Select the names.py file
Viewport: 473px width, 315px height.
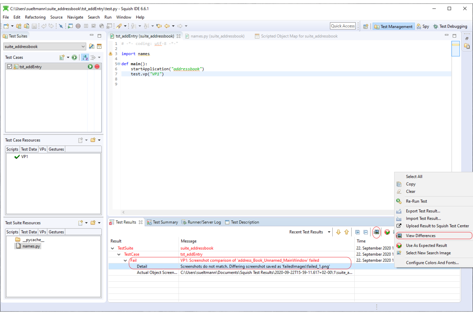coord(28,246)
